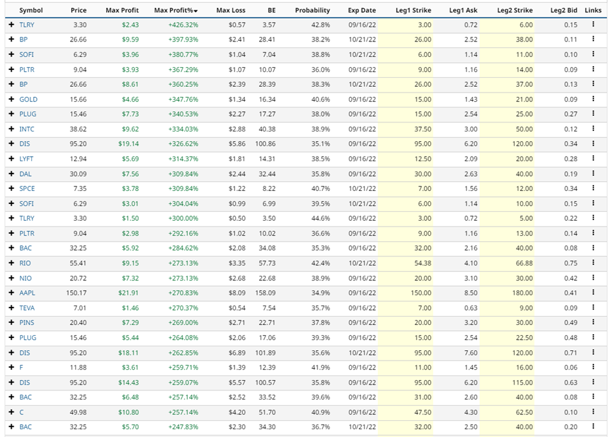Select the 44.6% probability cell
This screenshot has width=609, height=437.
point(321,218)
